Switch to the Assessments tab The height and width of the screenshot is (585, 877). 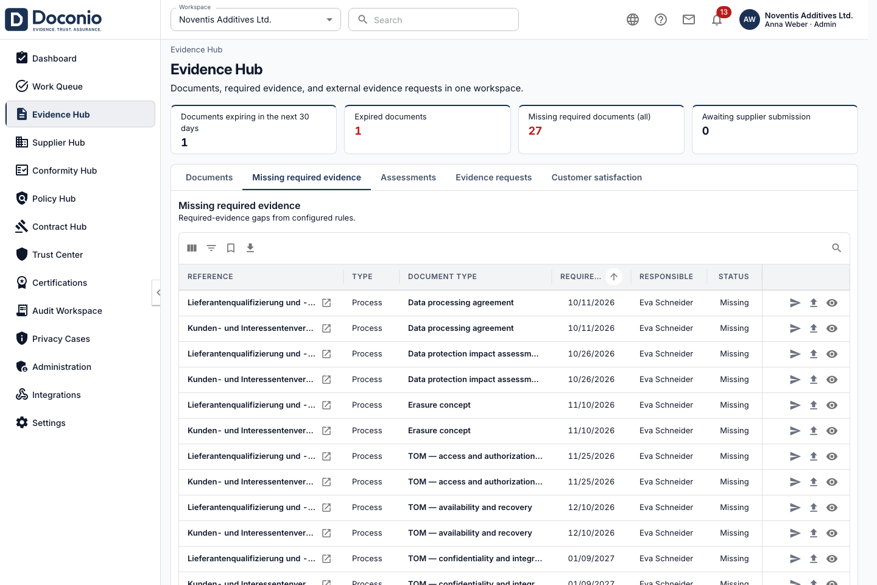click(x=408, y=177)
